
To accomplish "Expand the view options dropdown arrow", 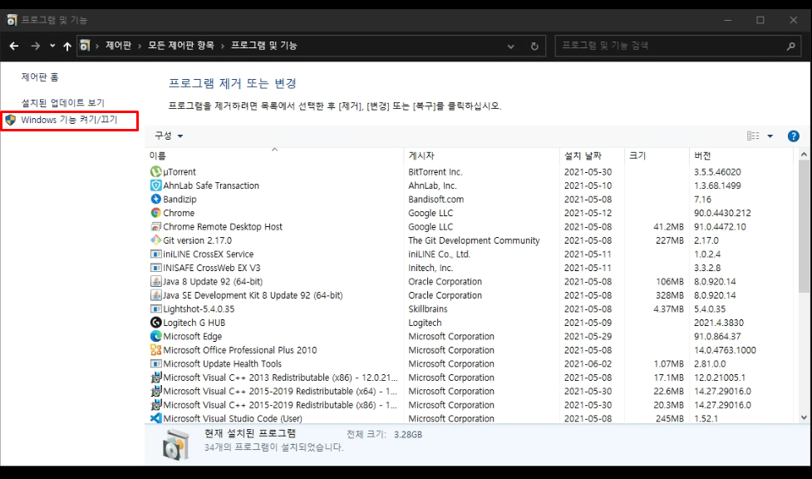I will [x=770, y=136].
